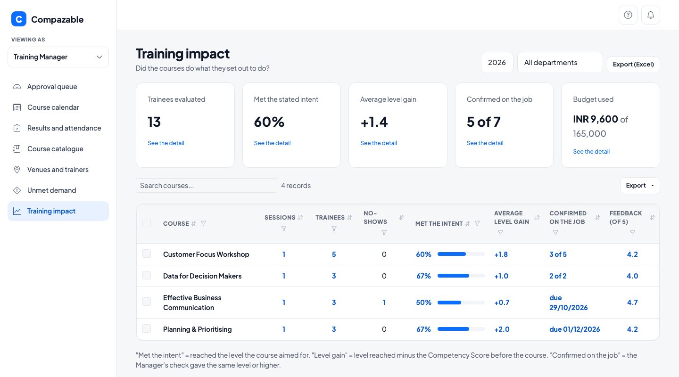Click the Course catalogue book icon

coord(17,149)
